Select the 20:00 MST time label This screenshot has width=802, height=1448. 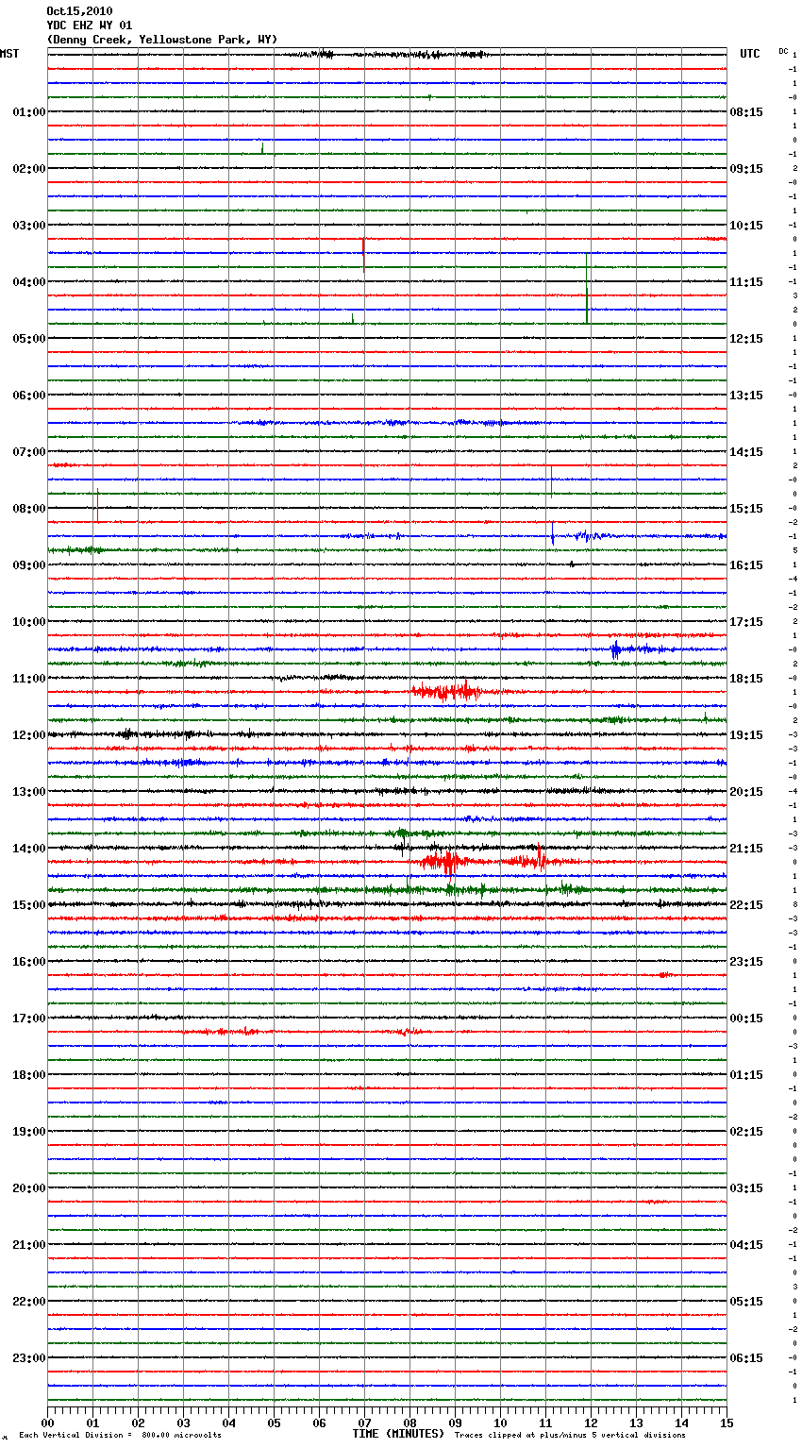point(29,1188)
